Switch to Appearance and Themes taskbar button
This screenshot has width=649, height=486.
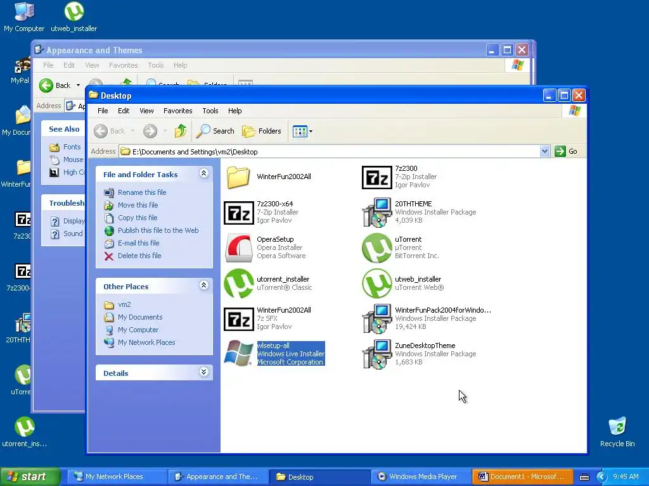218,477
